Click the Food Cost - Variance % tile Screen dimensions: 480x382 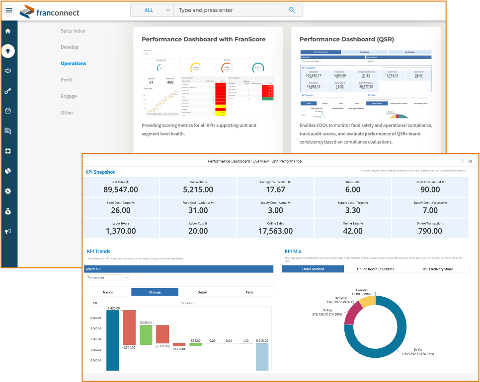pyautogui.click(x=198, y=208)
